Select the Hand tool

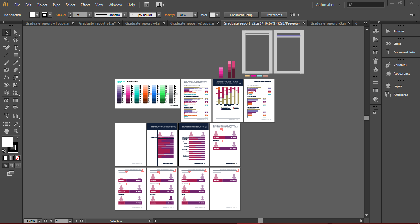[x=6, y=131]
